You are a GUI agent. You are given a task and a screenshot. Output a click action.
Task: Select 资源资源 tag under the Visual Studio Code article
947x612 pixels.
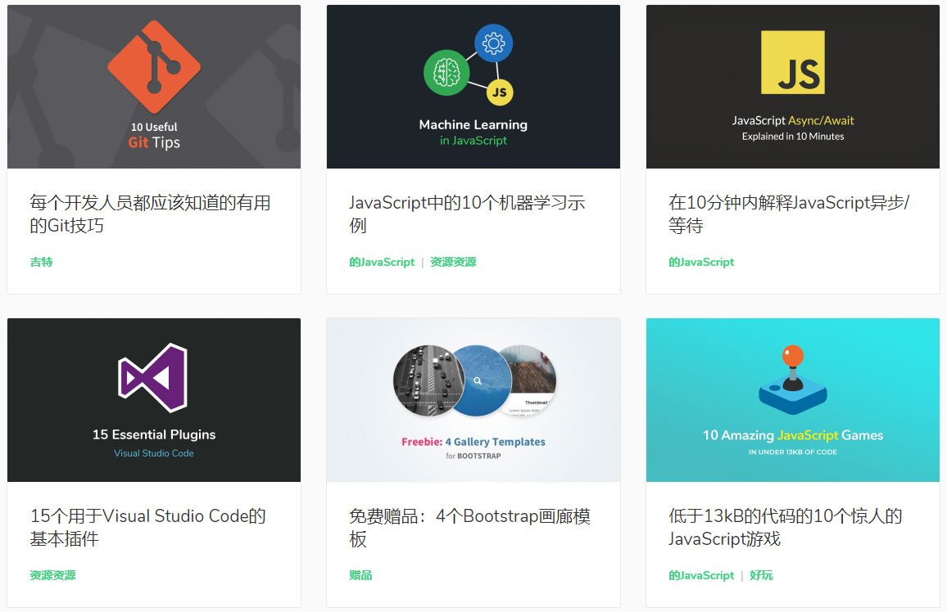click(x=52, y=575)
